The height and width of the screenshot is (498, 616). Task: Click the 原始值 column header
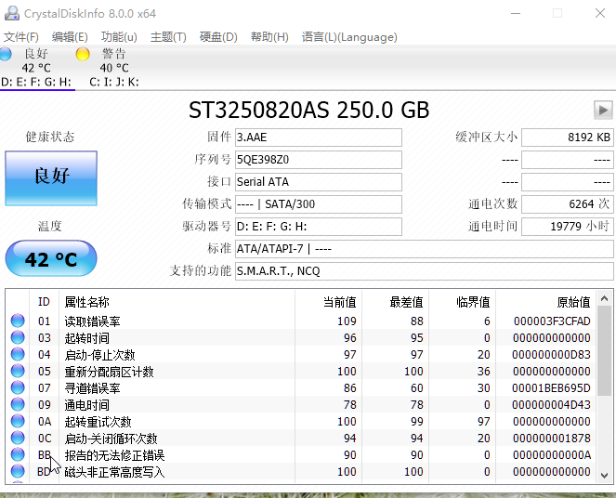(545, 302)
